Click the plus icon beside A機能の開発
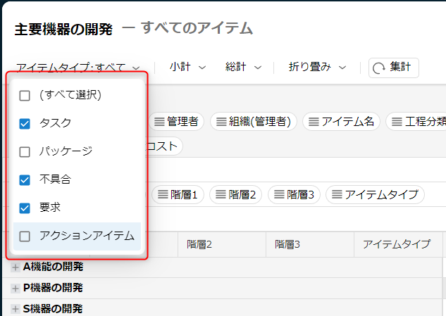Viewport: 446px width, 316px height. click(16, 267)
